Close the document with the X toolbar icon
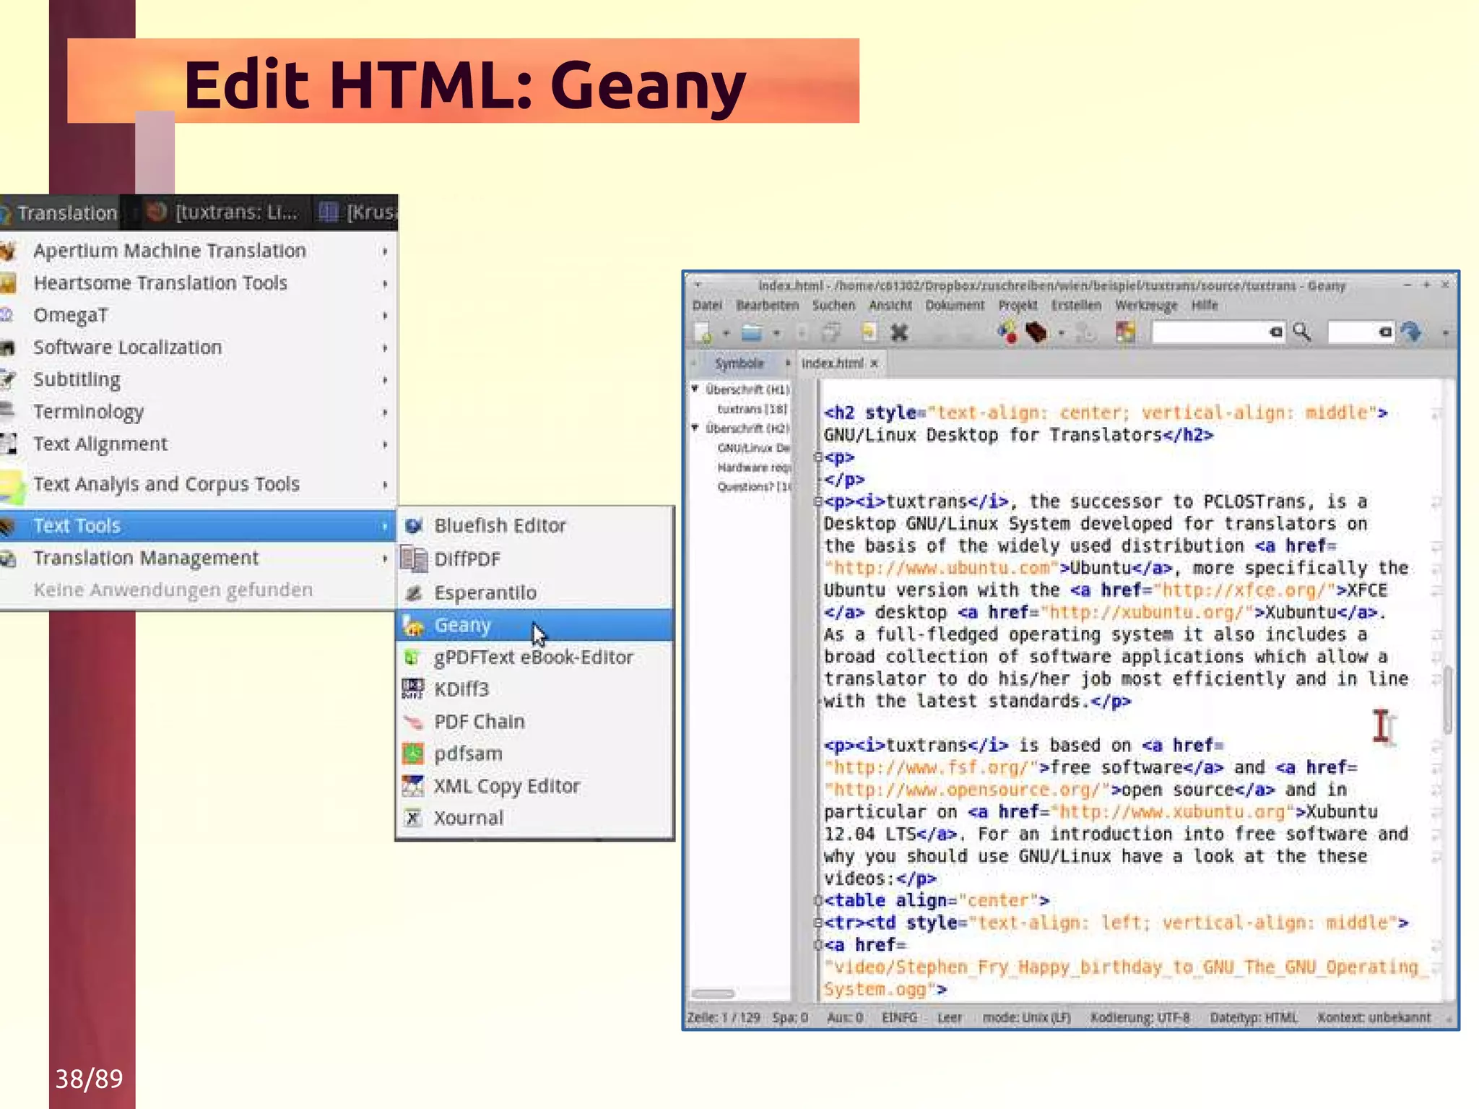 (899, 332)
